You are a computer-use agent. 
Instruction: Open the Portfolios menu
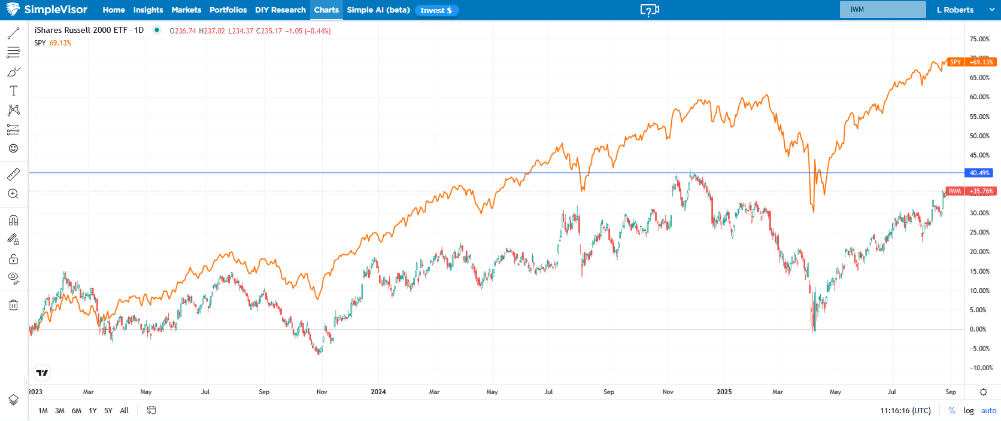(x=228, y=10)
